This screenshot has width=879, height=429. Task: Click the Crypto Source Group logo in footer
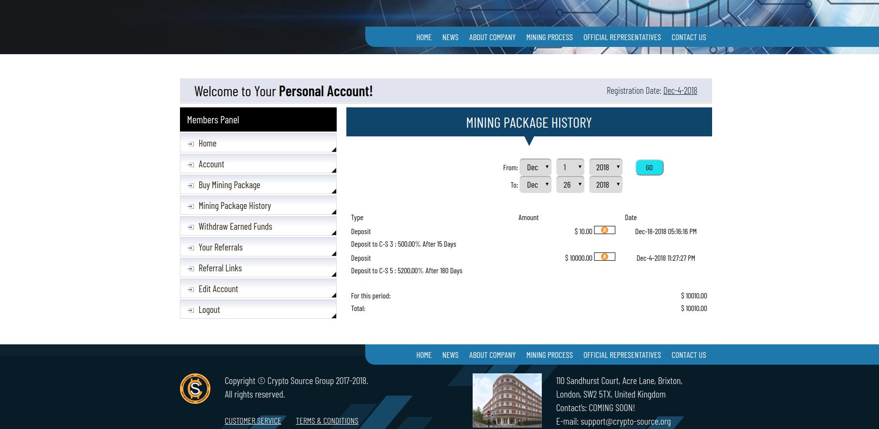(x=195, y=388)
